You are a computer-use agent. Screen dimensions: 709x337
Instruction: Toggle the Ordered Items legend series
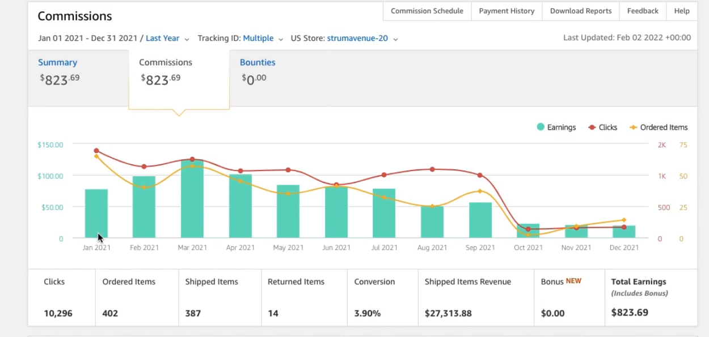tap(659, 127)
